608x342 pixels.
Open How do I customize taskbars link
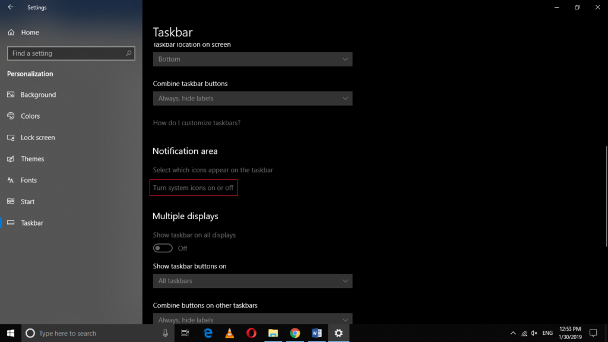197,123
